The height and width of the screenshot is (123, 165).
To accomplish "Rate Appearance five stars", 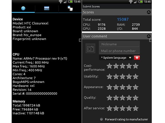I will (x=136, y=87).
